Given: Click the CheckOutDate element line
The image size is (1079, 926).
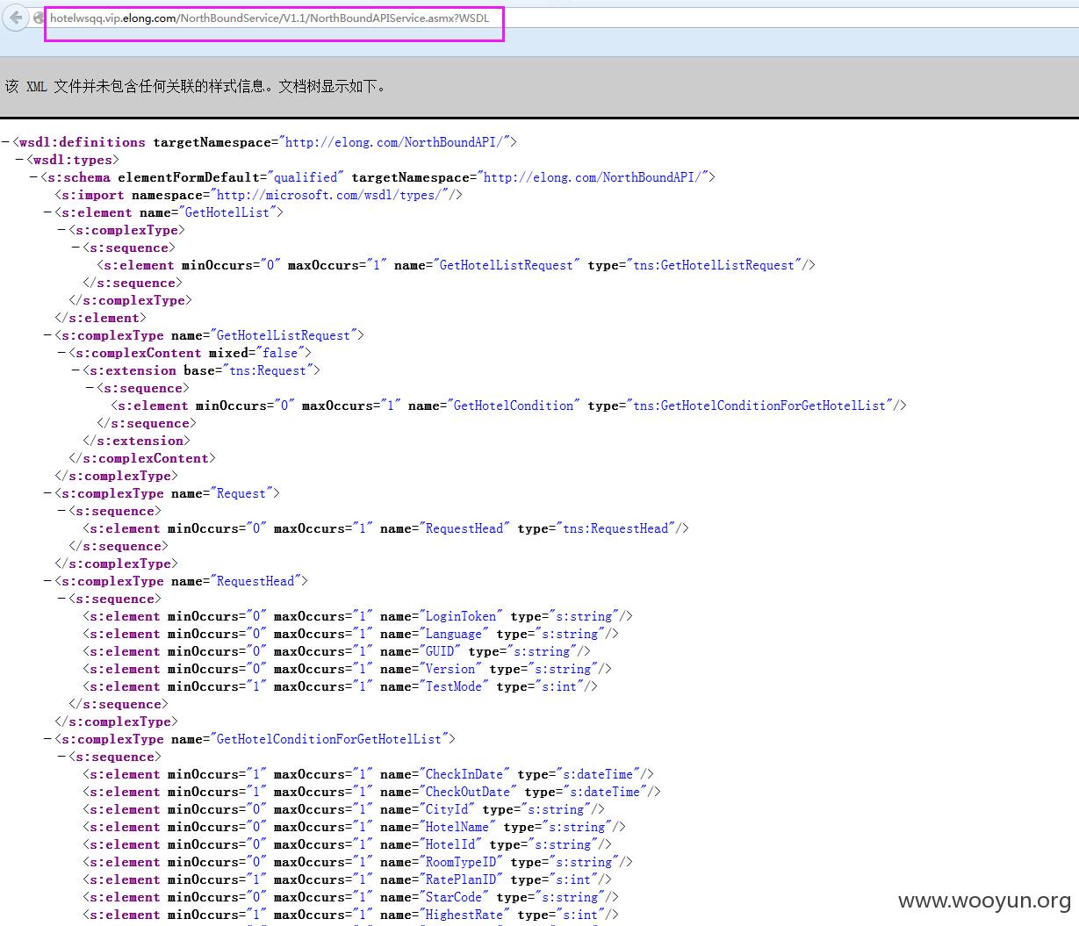Looking at the screenshot, I should pos(371,792).
